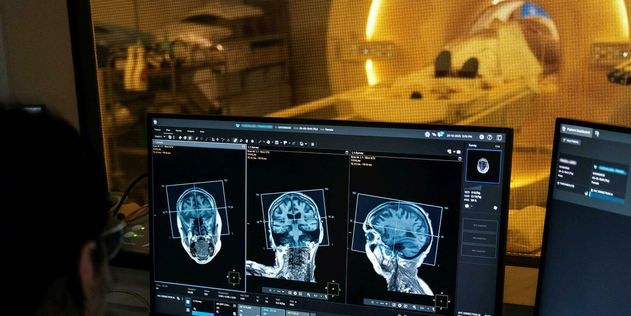Open the help question mark icon

(490, 137)
